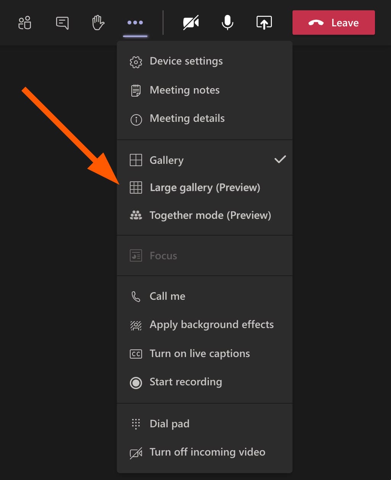Screen dimensions: 391x480
Task: Start recording the meeting
Action: [x=186, y=382]
